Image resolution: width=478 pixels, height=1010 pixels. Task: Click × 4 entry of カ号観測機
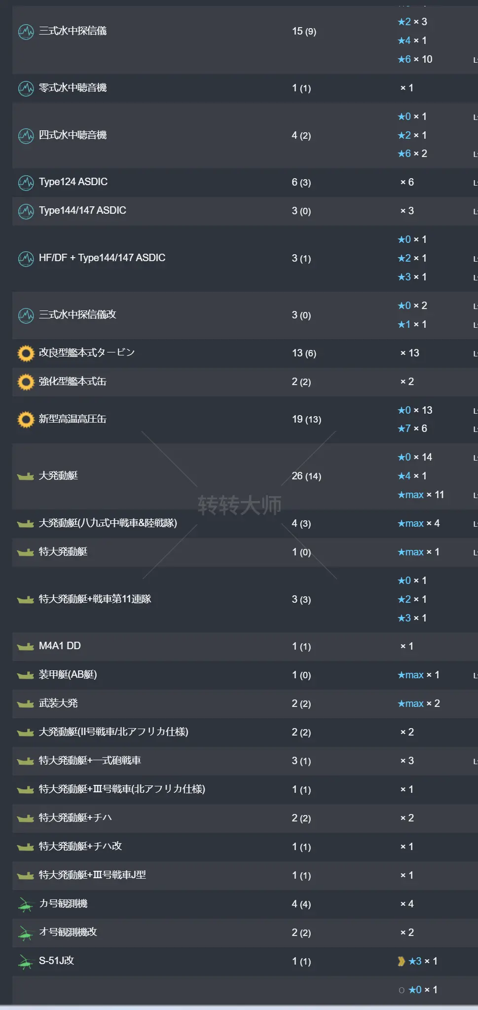(407, 904)
